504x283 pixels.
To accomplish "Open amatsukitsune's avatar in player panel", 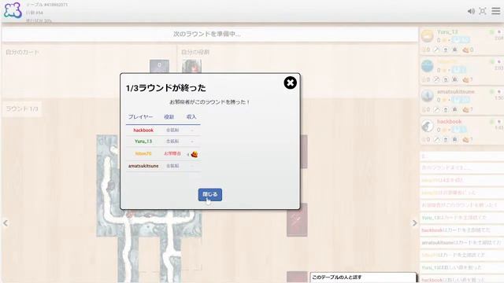I will click(x=428, y=96).
